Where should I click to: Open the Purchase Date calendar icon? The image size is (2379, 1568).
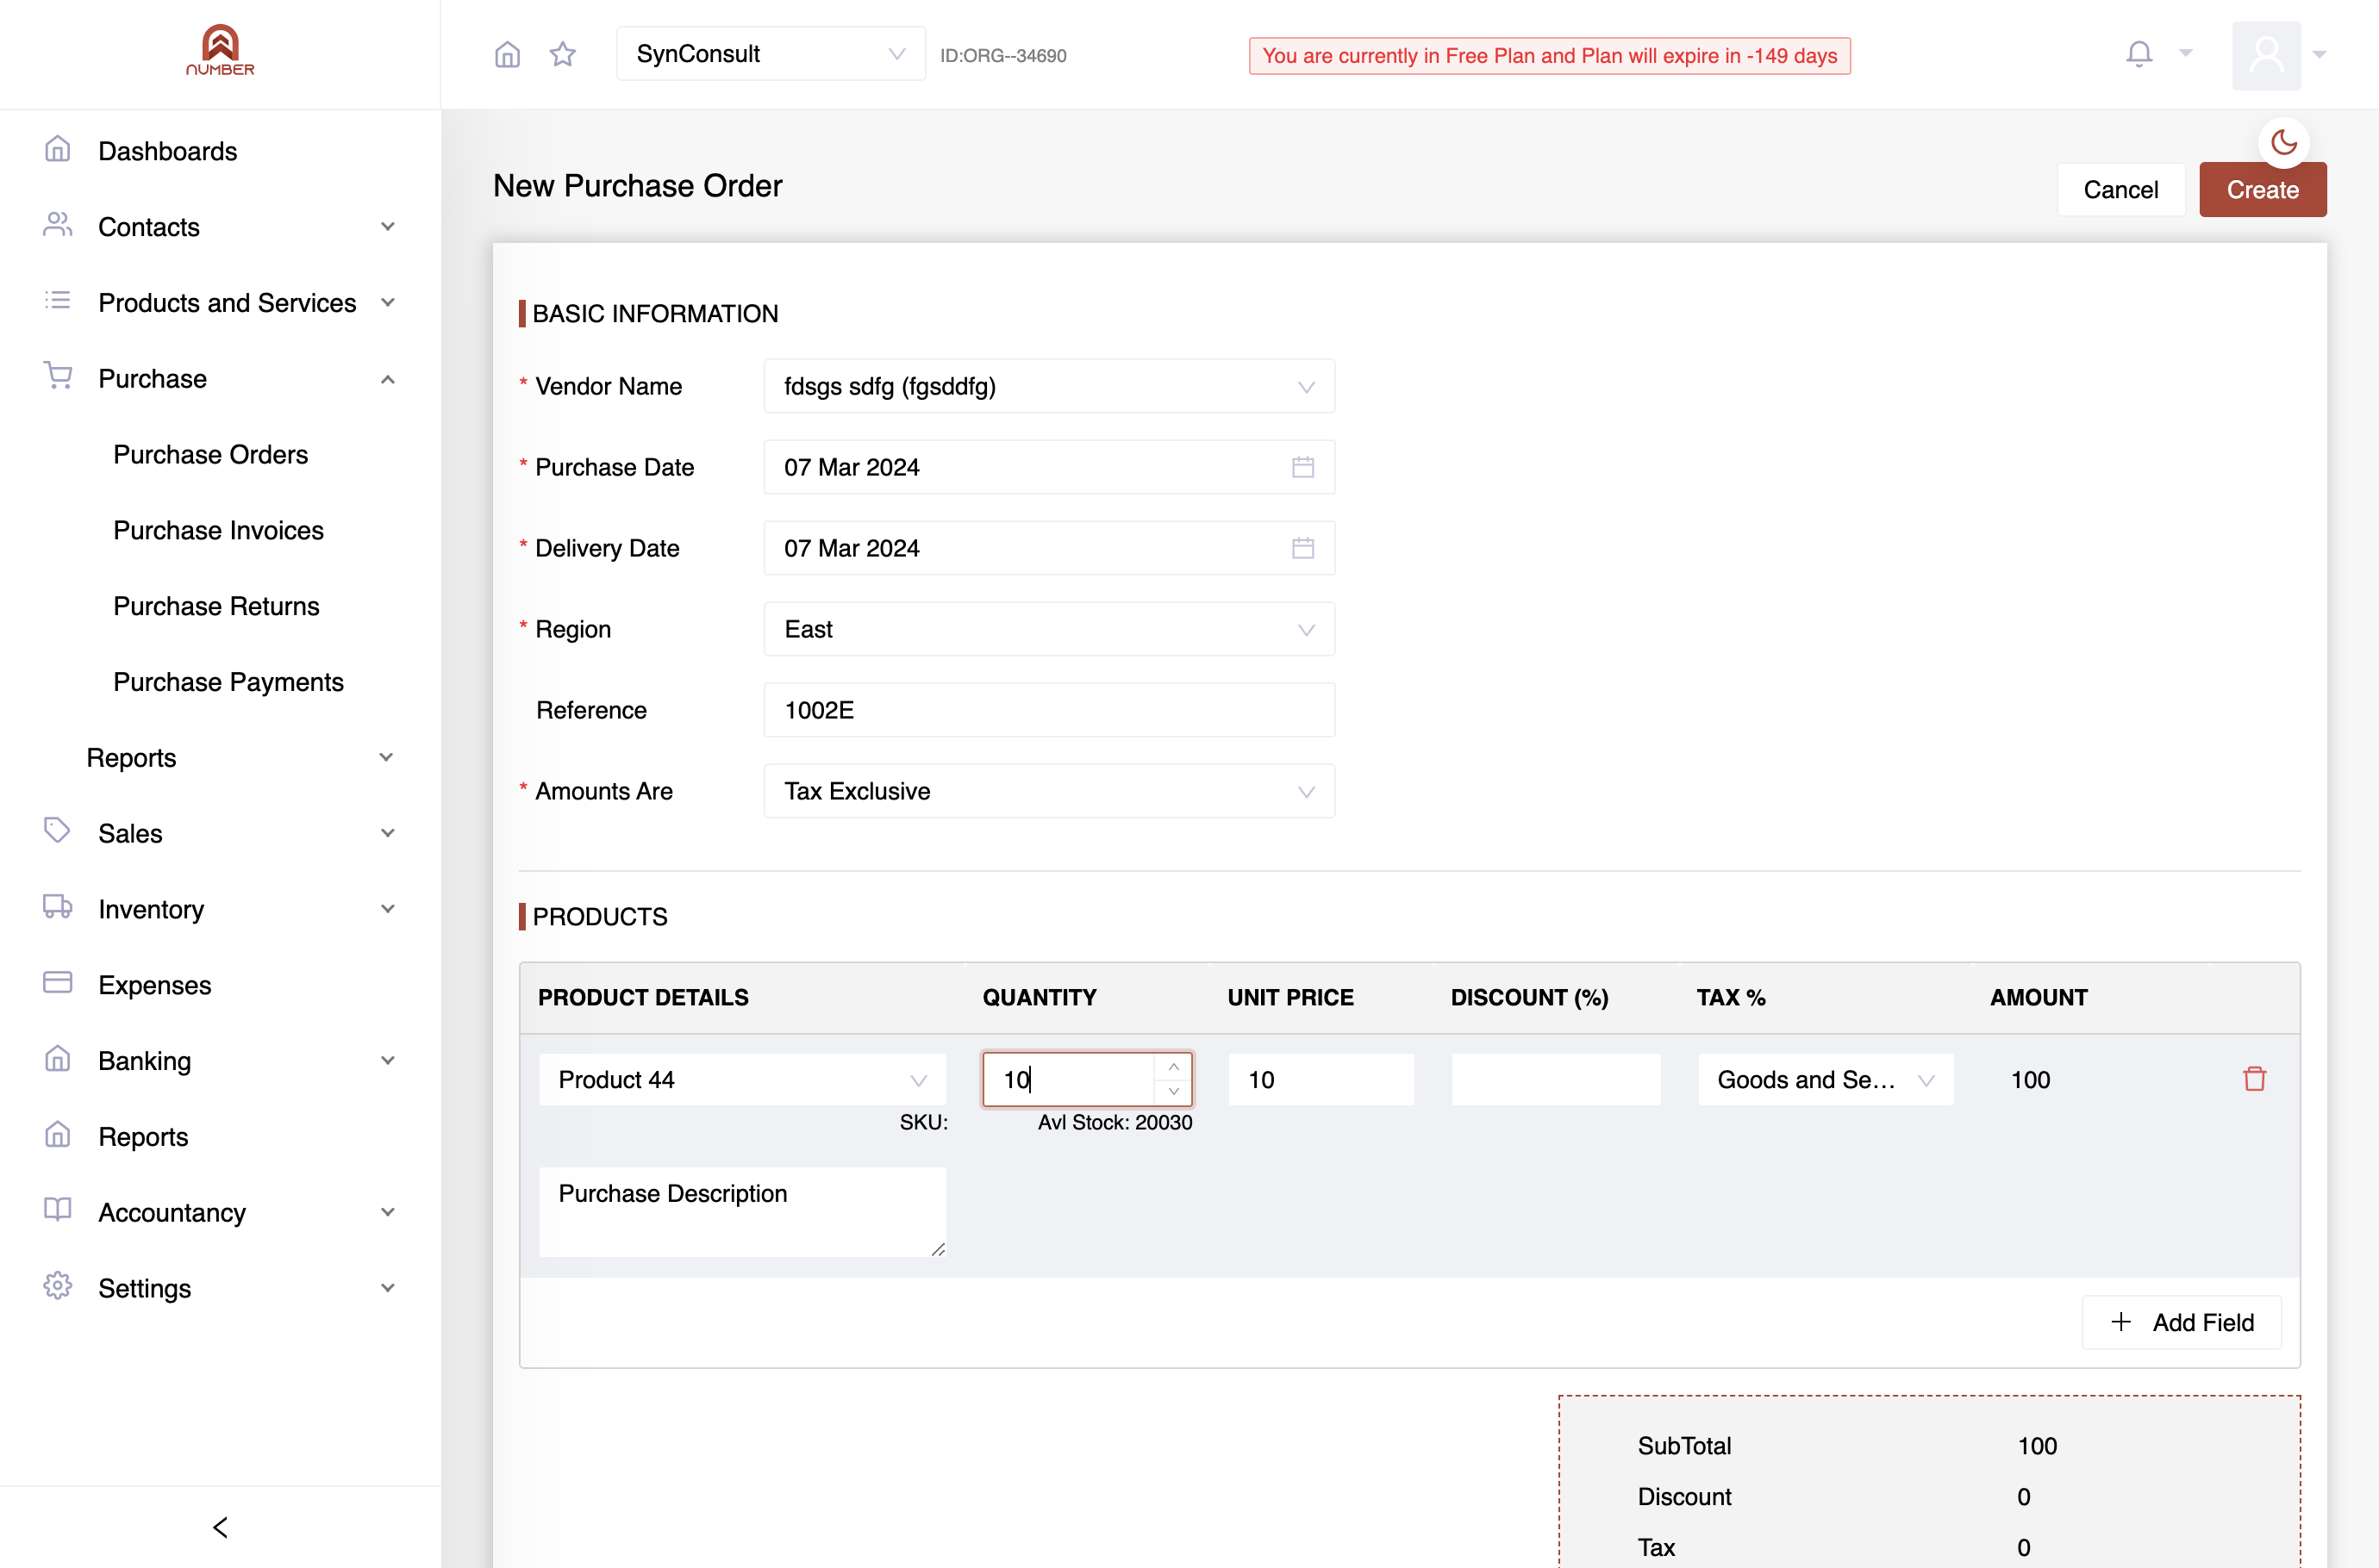[x=1302, y=467]
